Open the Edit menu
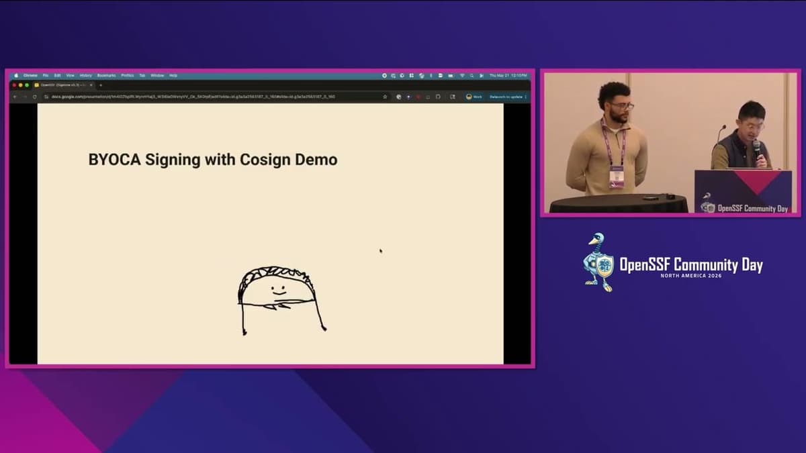 58,75
